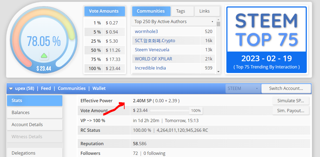This screenshot has width=320, height=157.
Task: Click the Simulate SP button
Action: click(x=291, y=101)
